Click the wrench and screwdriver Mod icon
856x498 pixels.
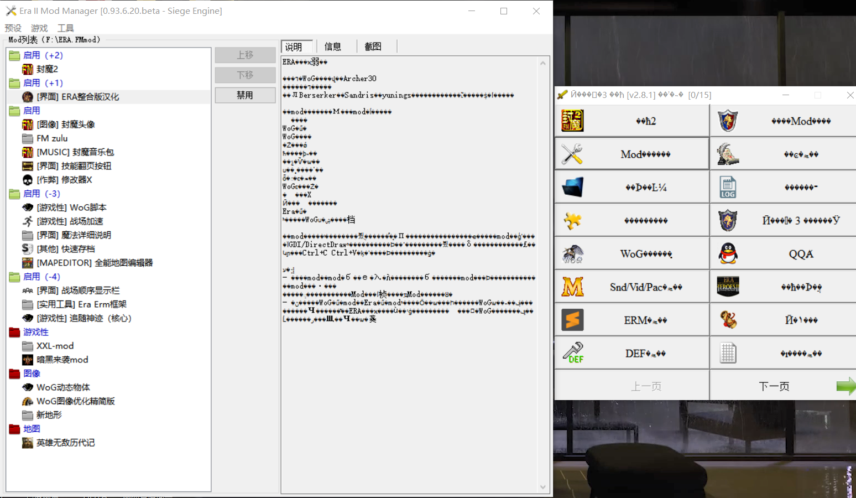(572, 154)
